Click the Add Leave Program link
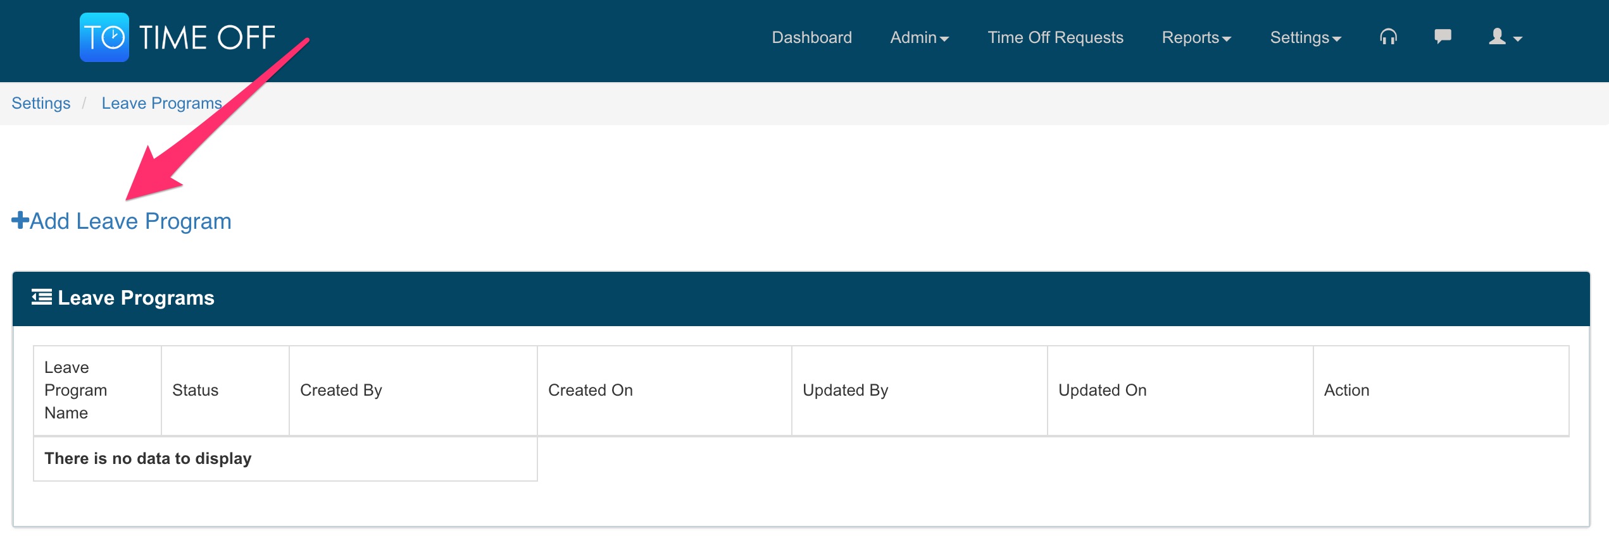This screenshot has width=1609, height=536. [130, 221]
